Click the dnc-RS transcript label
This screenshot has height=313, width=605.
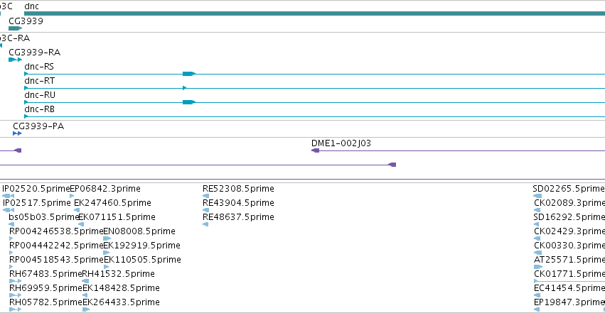[x=39, y=67]
